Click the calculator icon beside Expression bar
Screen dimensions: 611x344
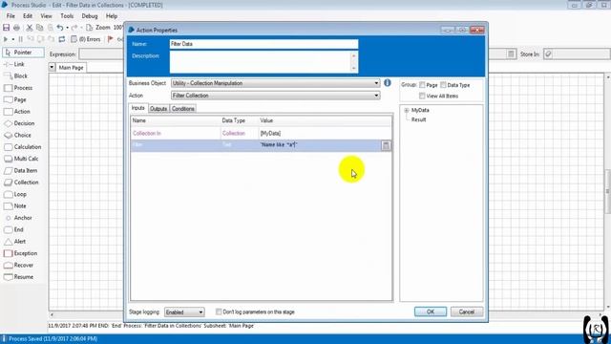pos(511,54)
